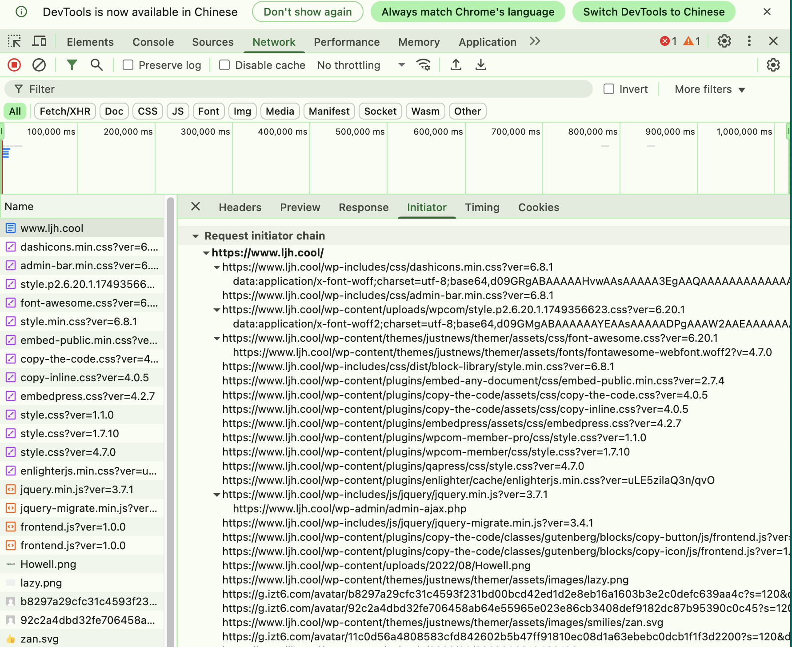Collapse the dashicons.min.css initiator node
The image size is (792, 647).
[216, 267]
